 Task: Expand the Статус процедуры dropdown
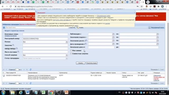[67, 58]
